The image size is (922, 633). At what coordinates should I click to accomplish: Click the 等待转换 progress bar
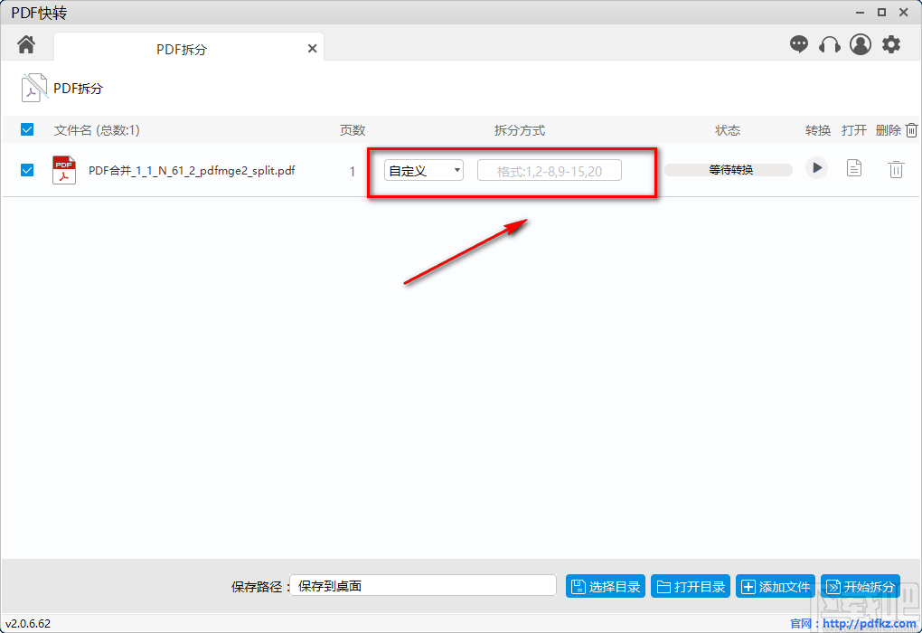click(x=729, y=168)
